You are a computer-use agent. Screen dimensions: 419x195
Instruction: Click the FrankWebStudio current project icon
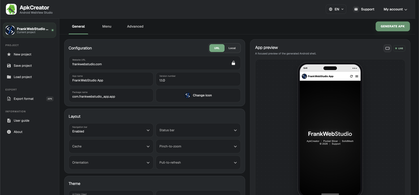(10, 30)
